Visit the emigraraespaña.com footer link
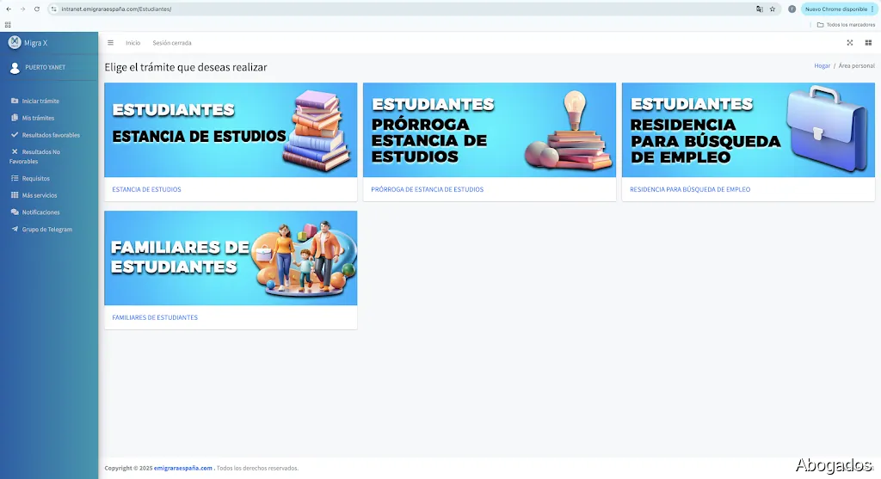This screenshot has width=881, height=479. point(183,468)
